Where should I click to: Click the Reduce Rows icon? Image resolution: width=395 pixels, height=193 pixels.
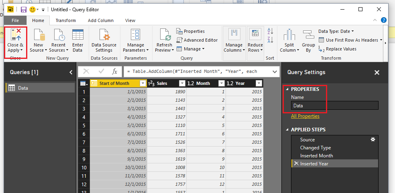[x=255, y=34]
